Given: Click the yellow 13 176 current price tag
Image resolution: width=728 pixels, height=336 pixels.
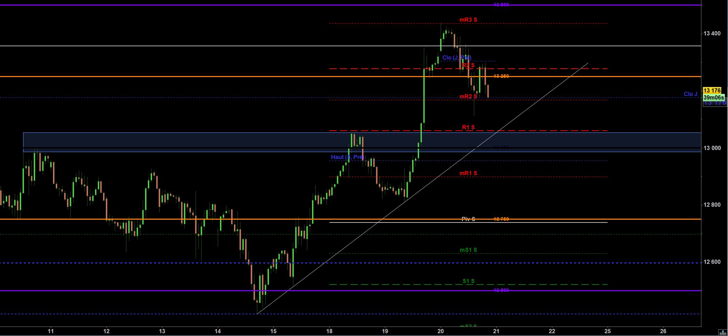Looking at the screenshot, I should [x=712, y=91].
